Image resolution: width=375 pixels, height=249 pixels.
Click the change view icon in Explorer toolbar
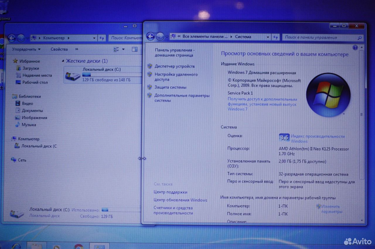point(116,49)
